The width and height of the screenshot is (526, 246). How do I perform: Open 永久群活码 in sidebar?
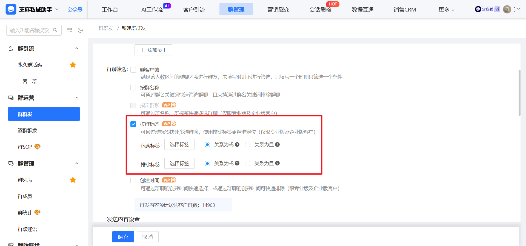[x=30, y=65]
